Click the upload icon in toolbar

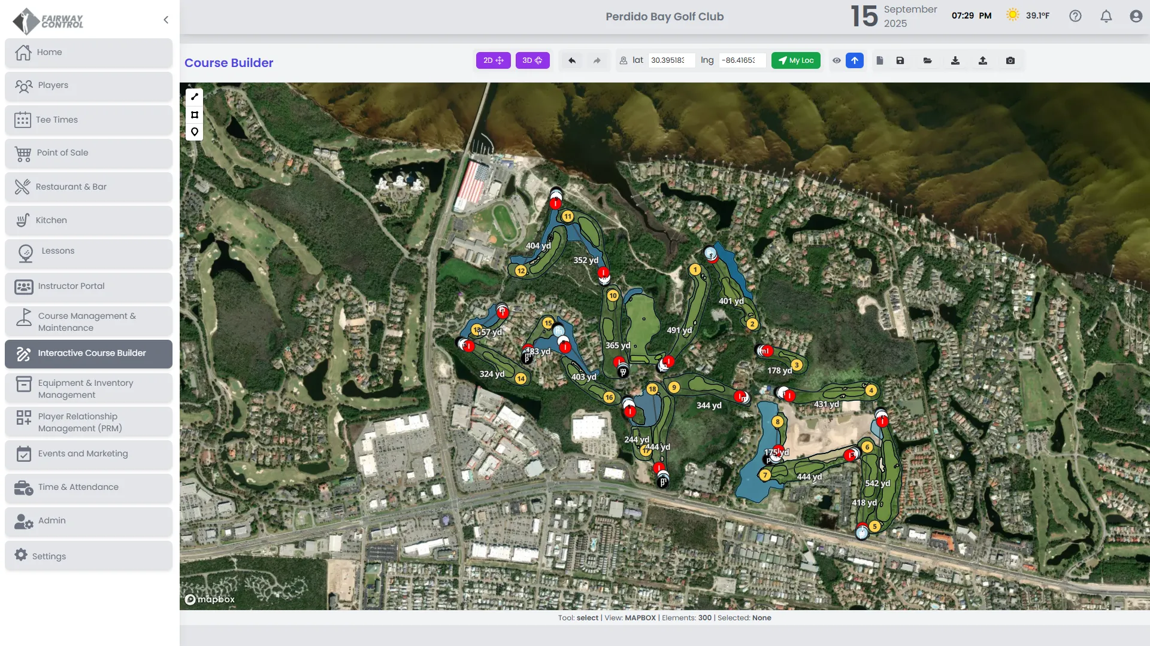click(x=983, y=60)
